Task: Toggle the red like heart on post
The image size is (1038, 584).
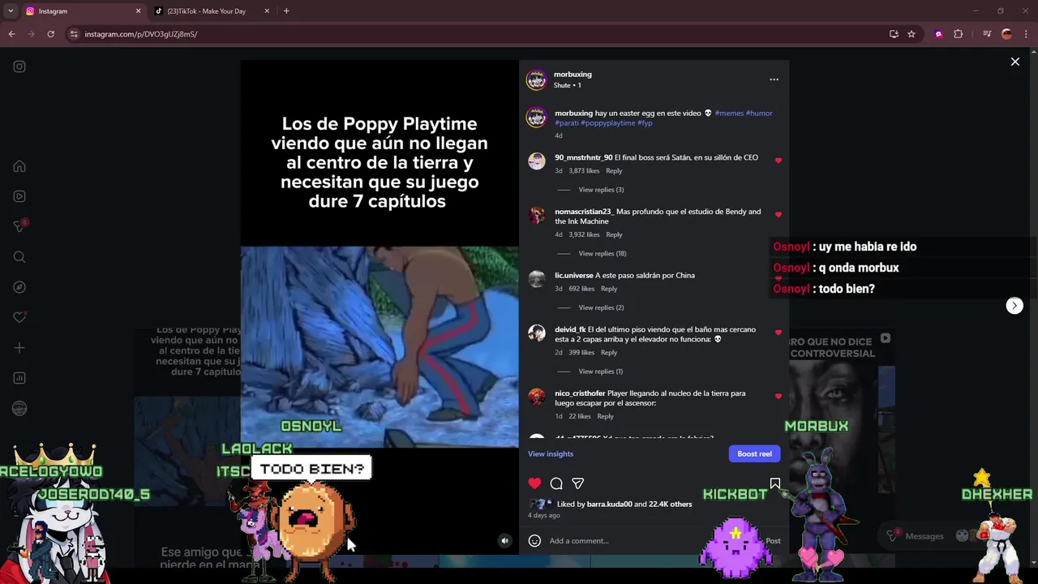Action: [534, 483]
